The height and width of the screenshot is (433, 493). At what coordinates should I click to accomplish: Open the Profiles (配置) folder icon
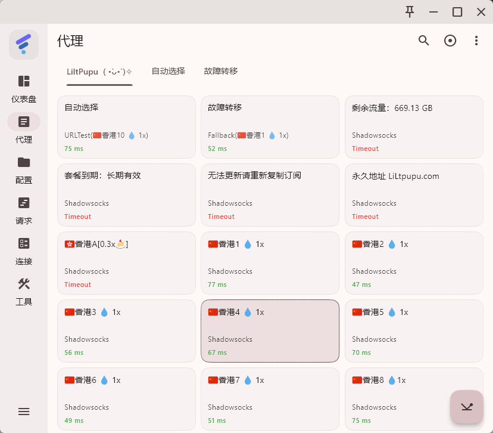24,163
